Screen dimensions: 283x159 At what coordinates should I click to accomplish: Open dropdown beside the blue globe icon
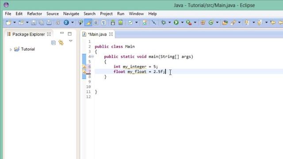tap(73, 23)
